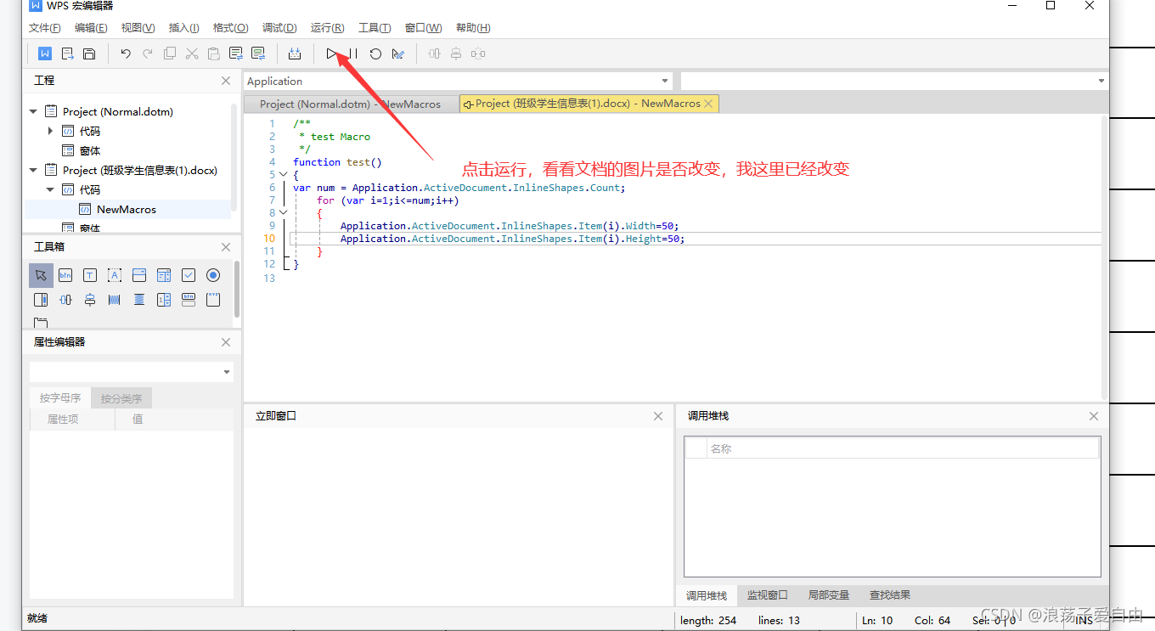Click the redo arrow icon
This screenshot has height=631, width=1155.
tap(148, 54)
